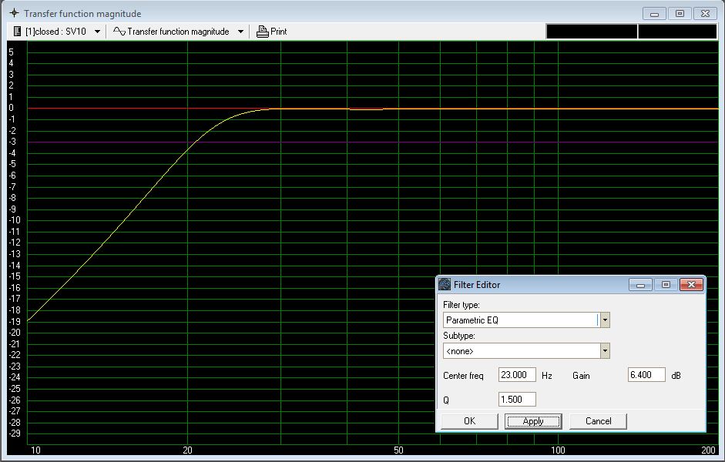Click the Filter Editor title bar icon
The height and width of the screenshot is (462, 725).
pyautogui.click(x=445, y=284)
